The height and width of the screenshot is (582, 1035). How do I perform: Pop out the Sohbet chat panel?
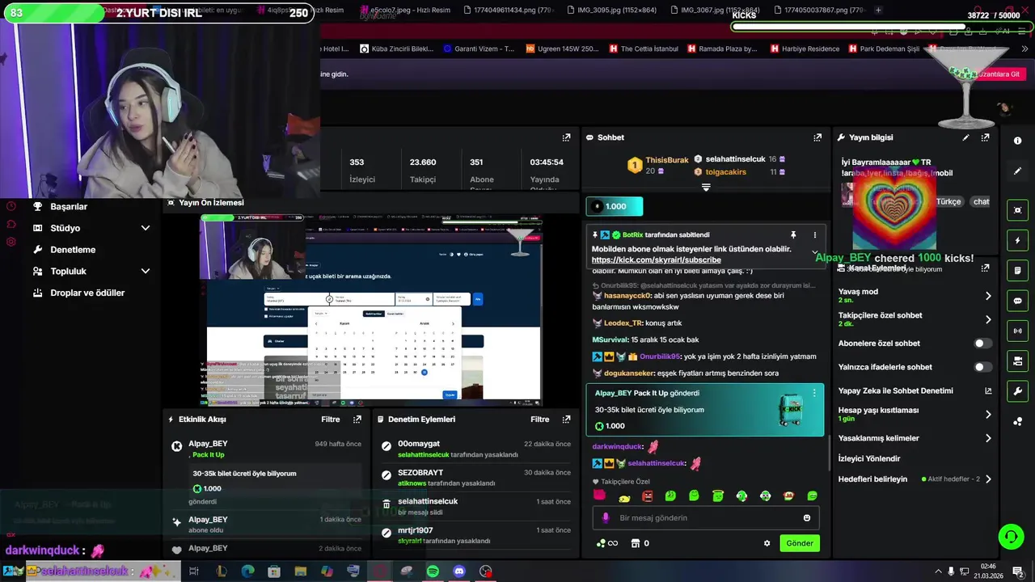tap(817, 137)
